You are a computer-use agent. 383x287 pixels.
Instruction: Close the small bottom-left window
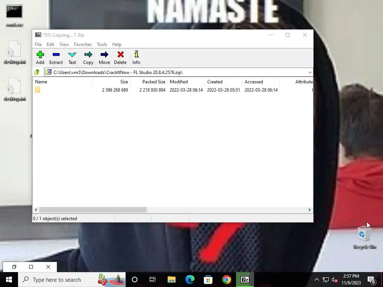click(x=48, y=267)
